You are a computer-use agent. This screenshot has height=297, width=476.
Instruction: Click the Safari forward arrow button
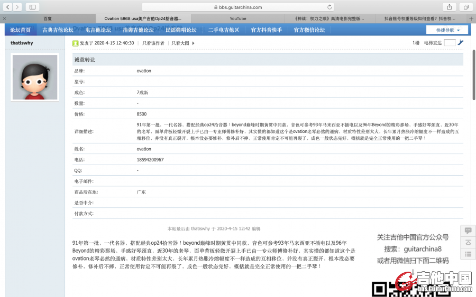[17, 7]
